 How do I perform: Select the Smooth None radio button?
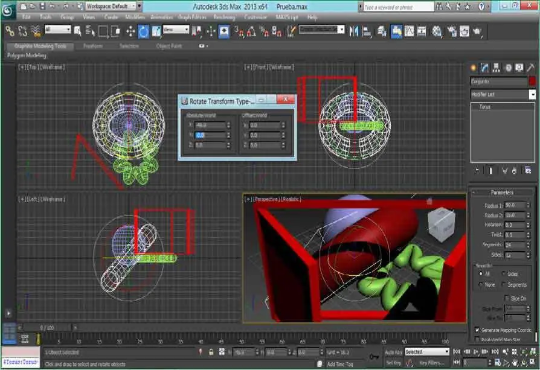pos(481,284)
